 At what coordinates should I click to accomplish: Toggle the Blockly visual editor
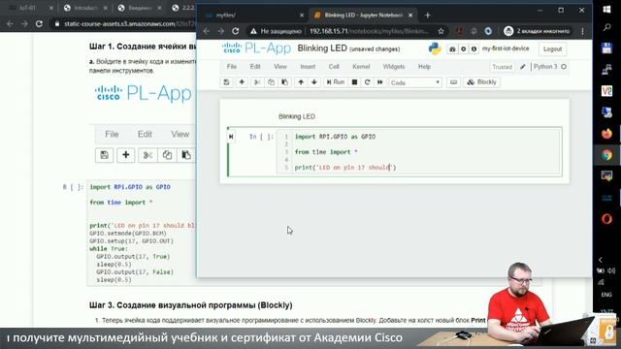tap(481, 82)
